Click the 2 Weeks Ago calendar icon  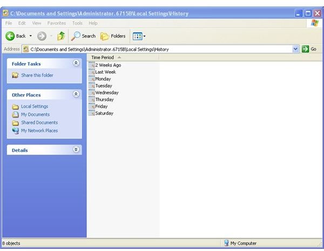click(x=92, y=65)
